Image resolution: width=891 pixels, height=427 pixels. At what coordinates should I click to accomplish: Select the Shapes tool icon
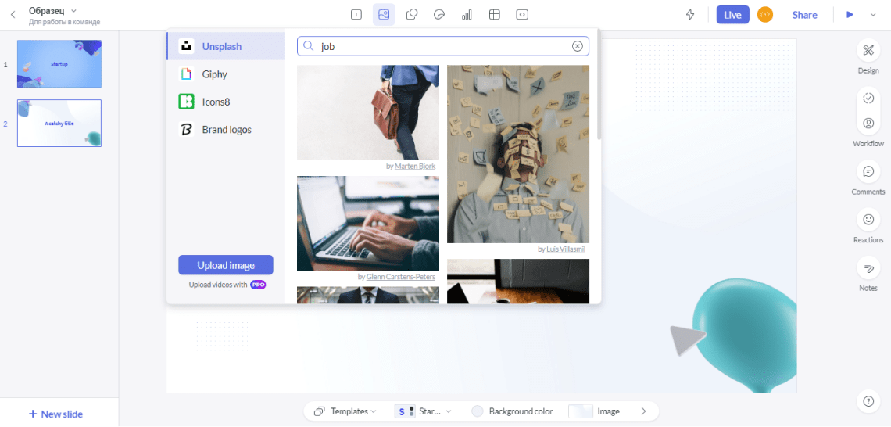pyautogui.click(x=412, y=15)
